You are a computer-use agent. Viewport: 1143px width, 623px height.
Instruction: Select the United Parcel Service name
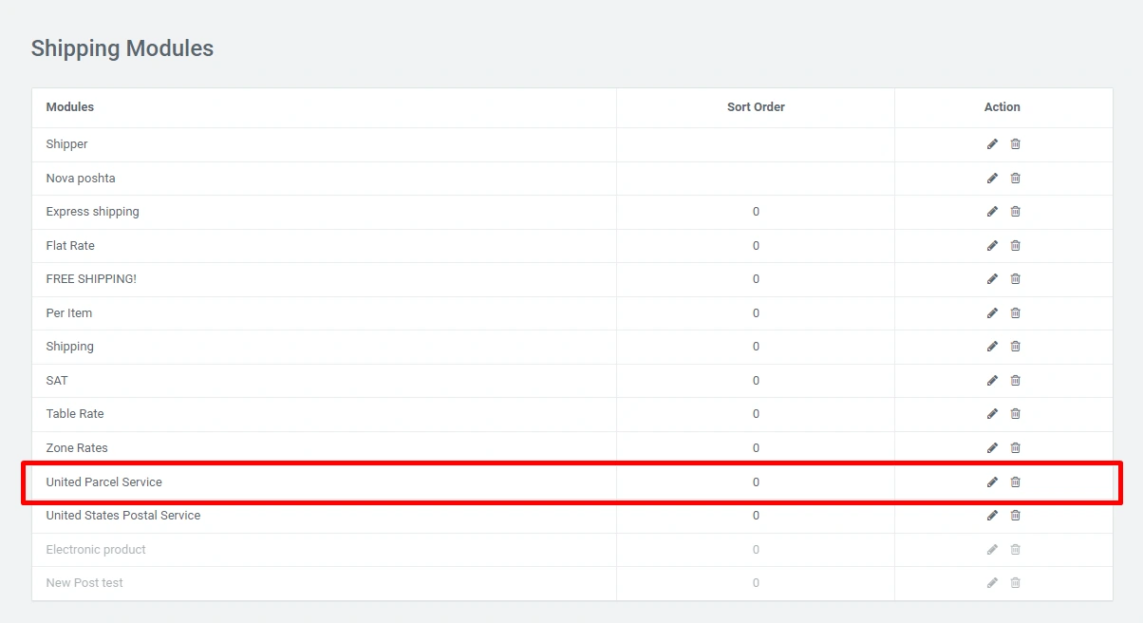tap(103, 482)
